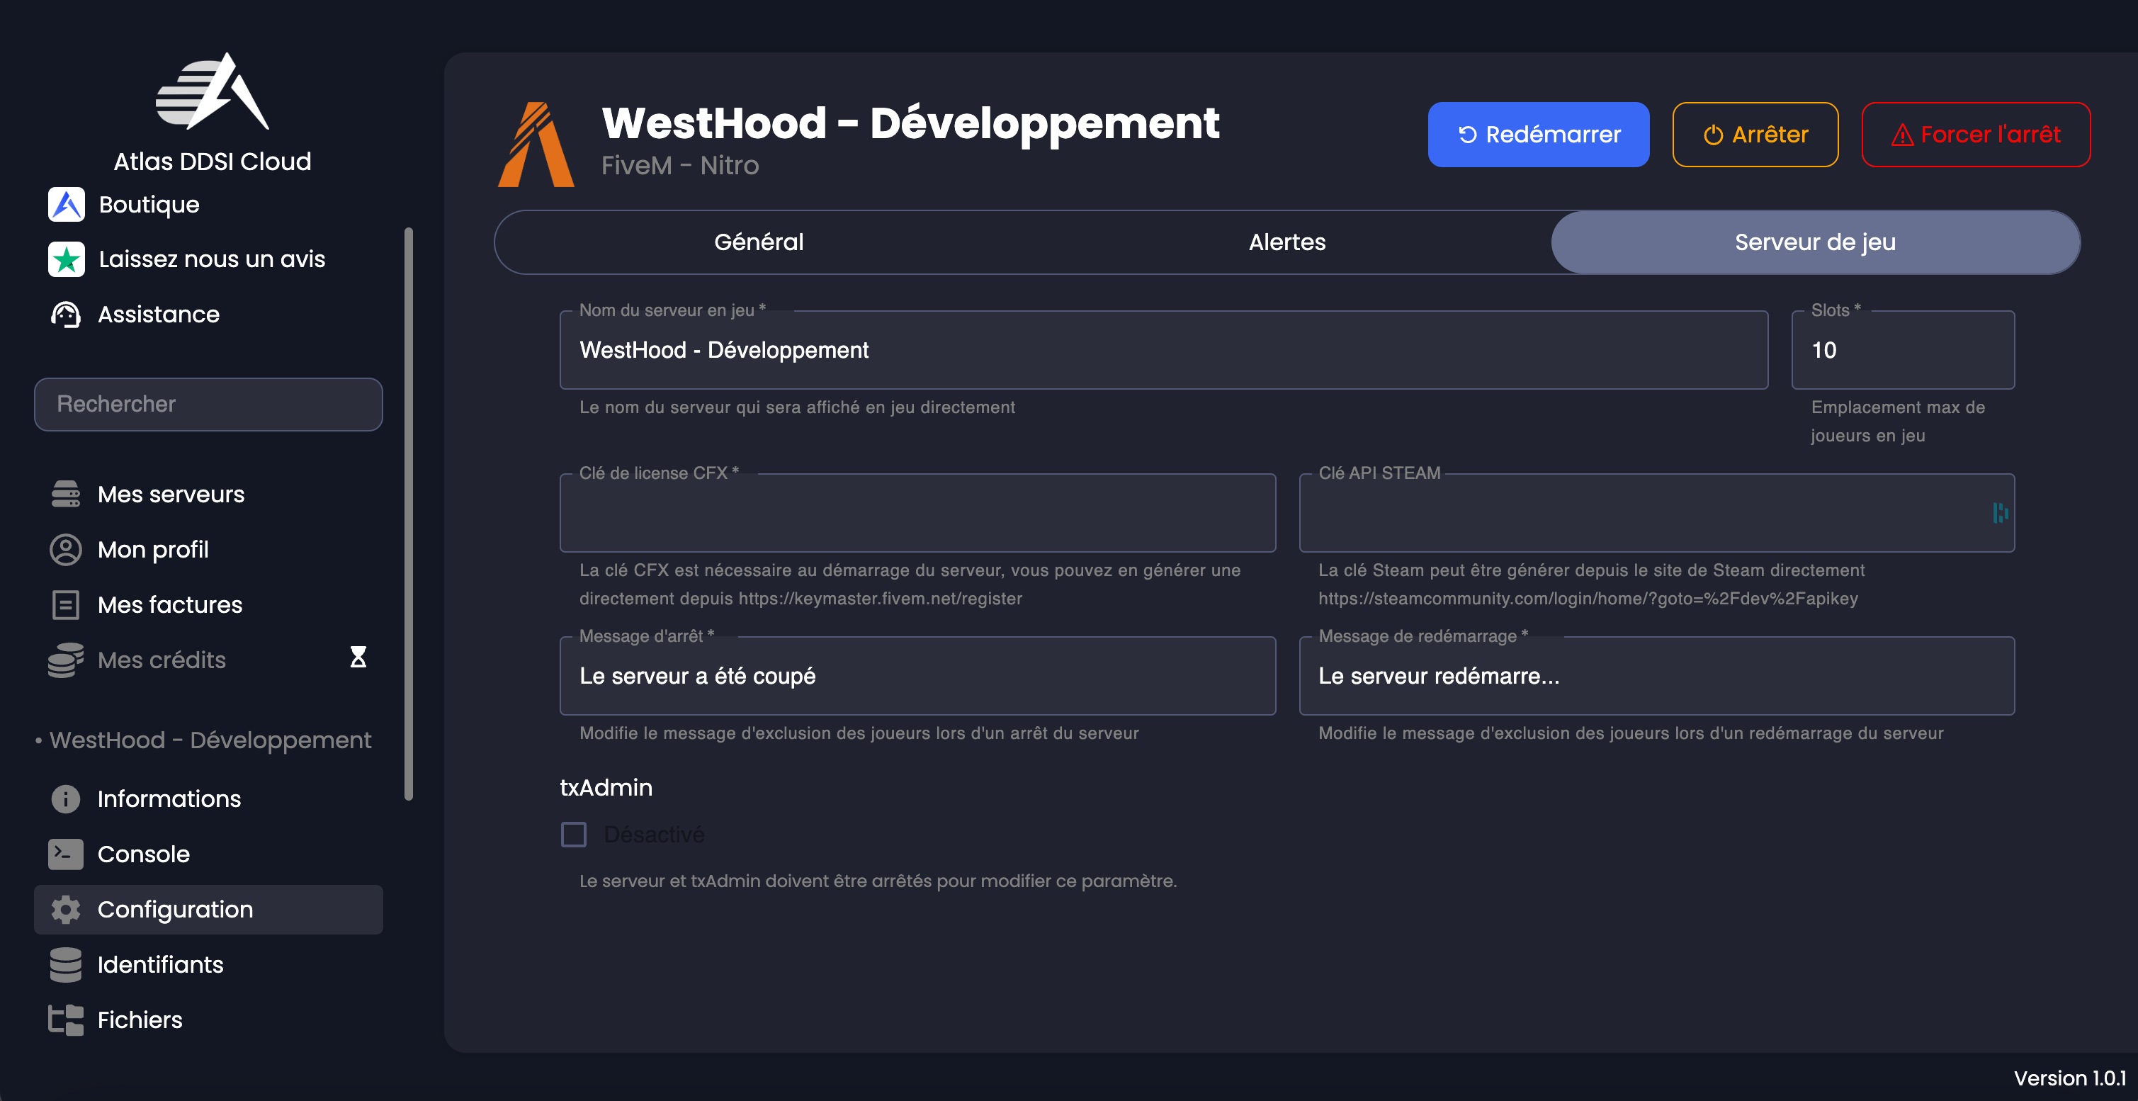Screen dimensions: 2138x1101
Task: Click the Console terminal icon
Action: click(66, 854)
